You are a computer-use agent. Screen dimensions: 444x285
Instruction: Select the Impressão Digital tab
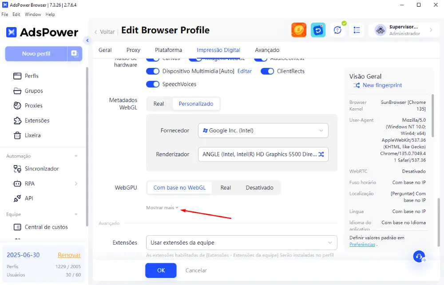(218, 50)
